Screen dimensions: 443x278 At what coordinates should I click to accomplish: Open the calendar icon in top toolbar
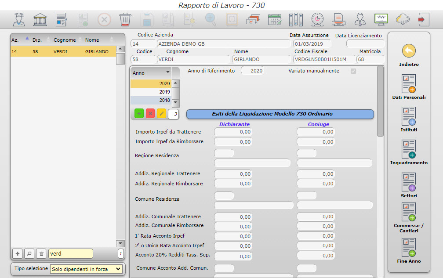pyautogui.click(x=275, y=20)
